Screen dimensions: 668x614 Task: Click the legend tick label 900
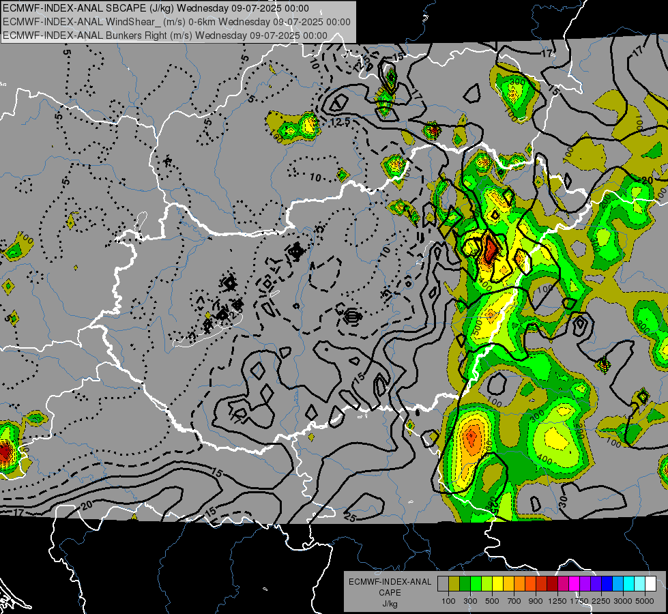pyautogui.click(x=536, y=601)
